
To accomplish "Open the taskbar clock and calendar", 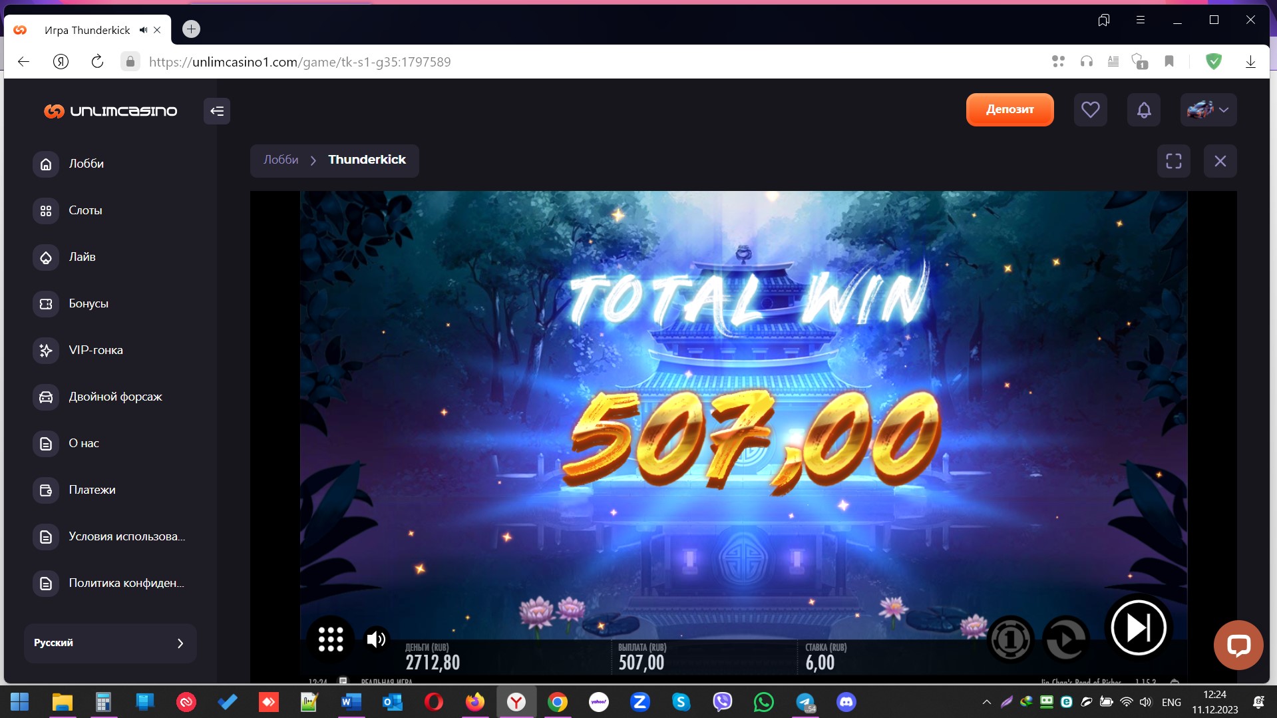I will 1215,702.
